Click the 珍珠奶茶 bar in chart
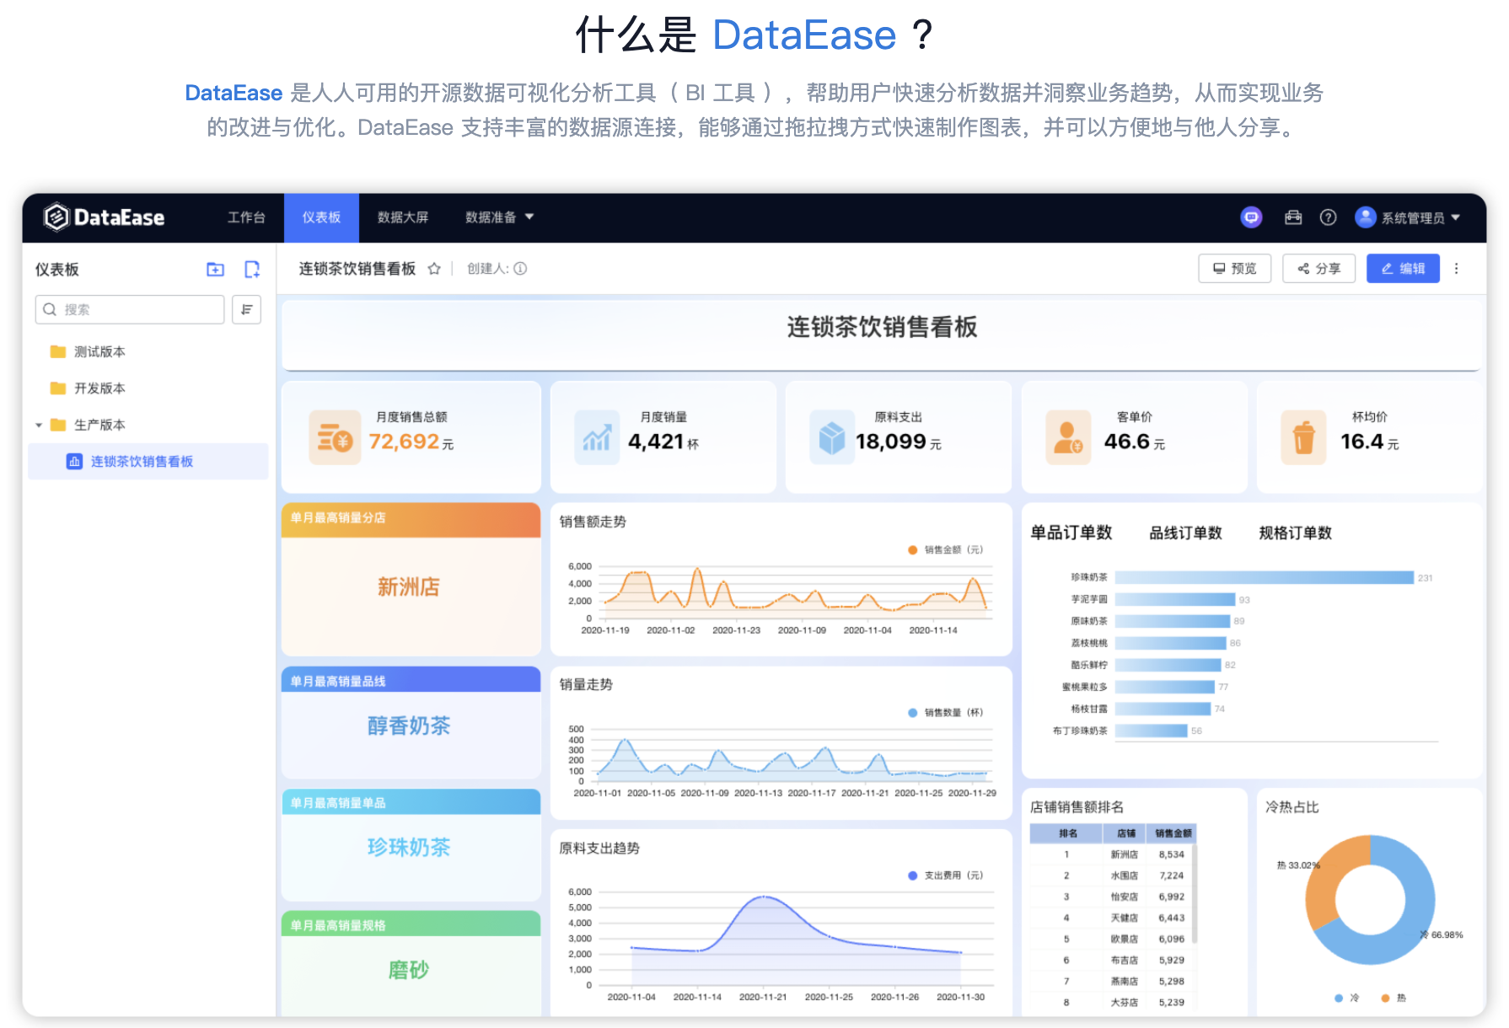Screen dimensions: 1509x1028 1264,578
